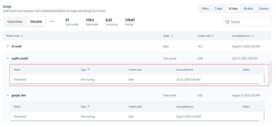This screenshot has height=127, width=276.
Task: Expand the t5-small model row
Action: pos(8,47)
